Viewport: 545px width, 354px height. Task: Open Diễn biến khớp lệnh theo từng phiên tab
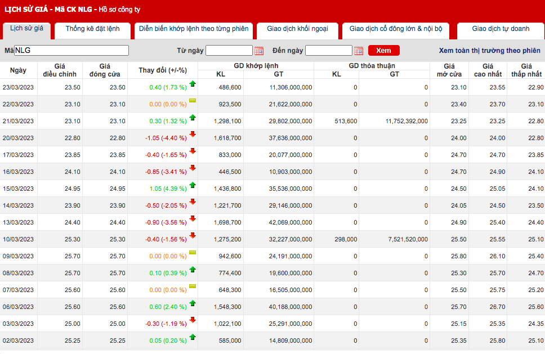pyautogui.click(x=194, y=29)
